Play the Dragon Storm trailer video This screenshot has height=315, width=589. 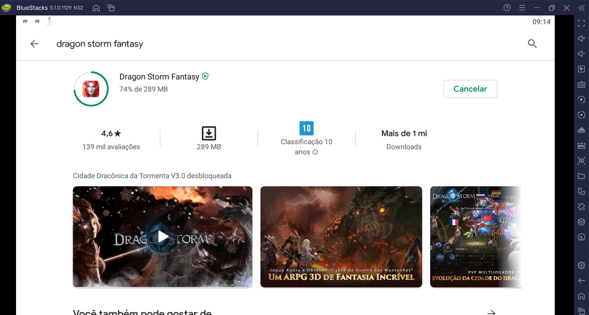point(163,237)
